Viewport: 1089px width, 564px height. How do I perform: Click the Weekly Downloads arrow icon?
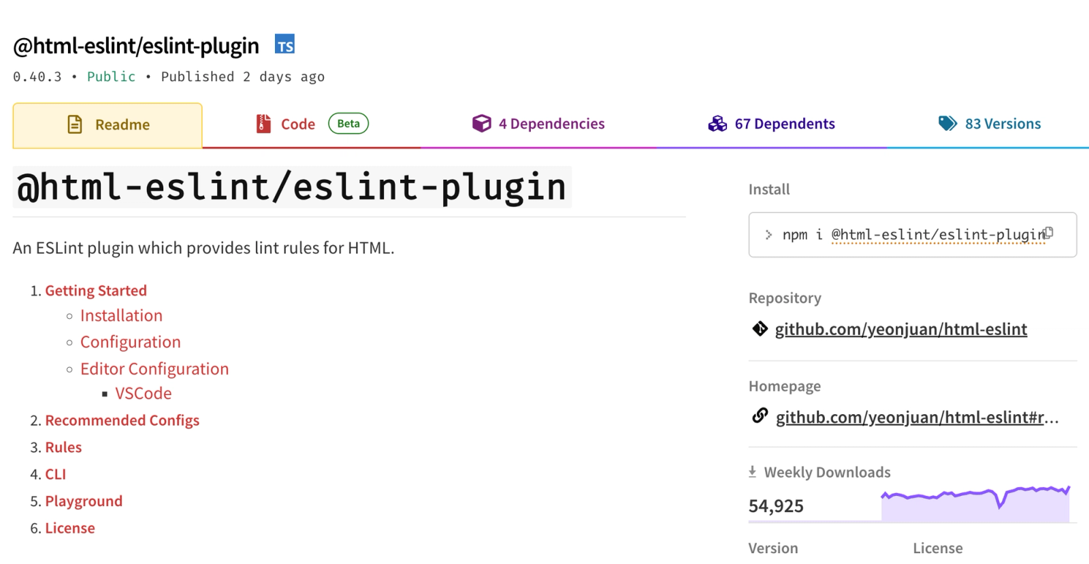752,471
